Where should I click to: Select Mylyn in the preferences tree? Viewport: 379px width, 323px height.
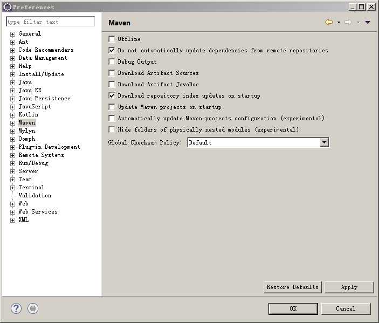(27, 131)
